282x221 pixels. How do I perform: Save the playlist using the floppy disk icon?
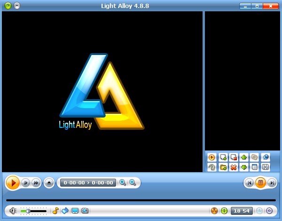tap(266, 167)
